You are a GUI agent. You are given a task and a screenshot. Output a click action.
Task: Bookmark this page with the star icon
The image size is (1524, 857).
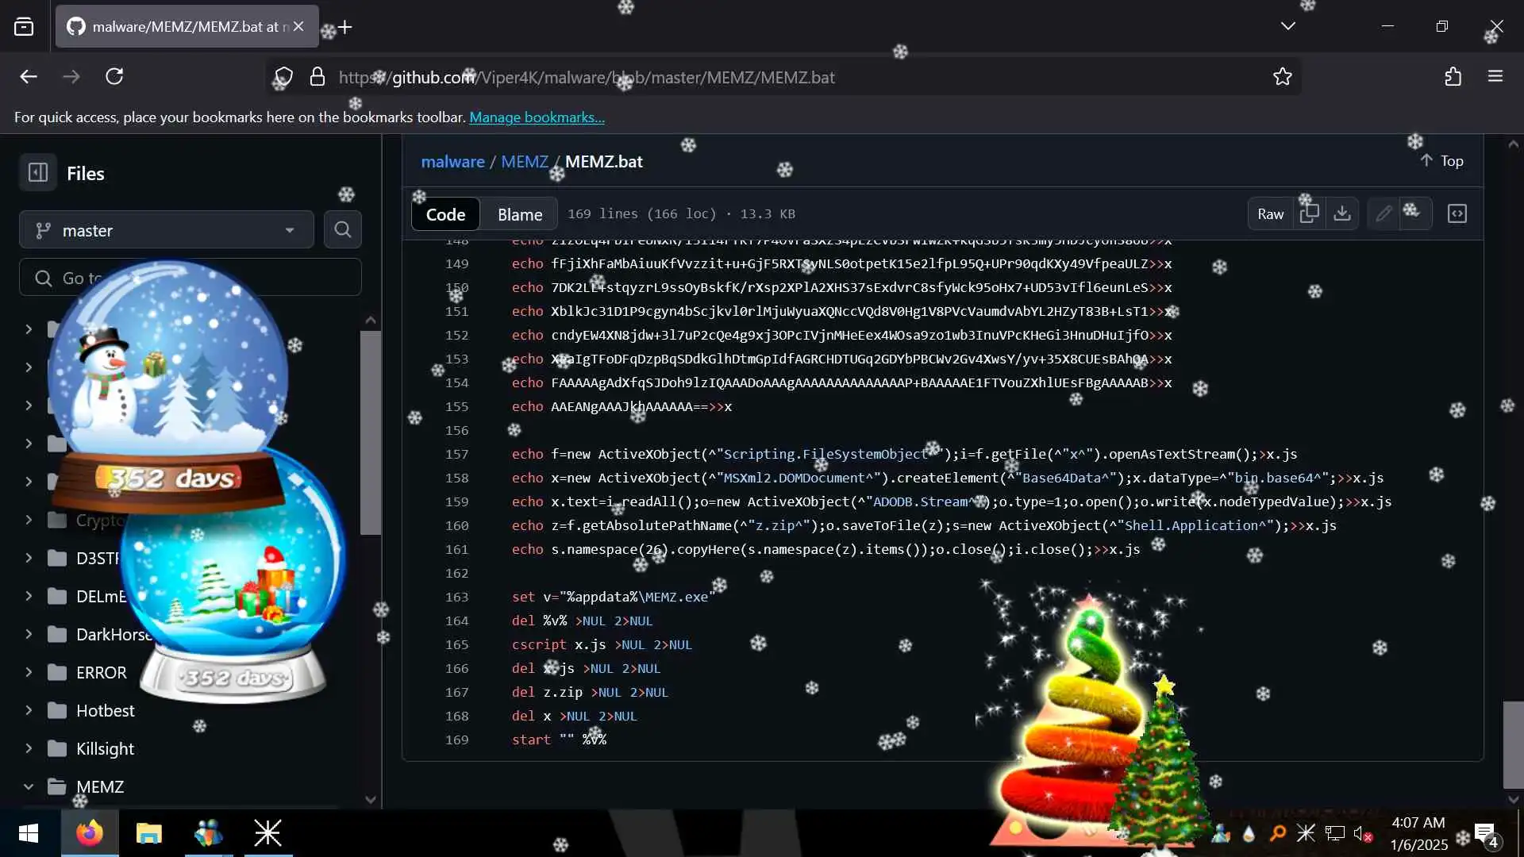(x=1283, y=77)
